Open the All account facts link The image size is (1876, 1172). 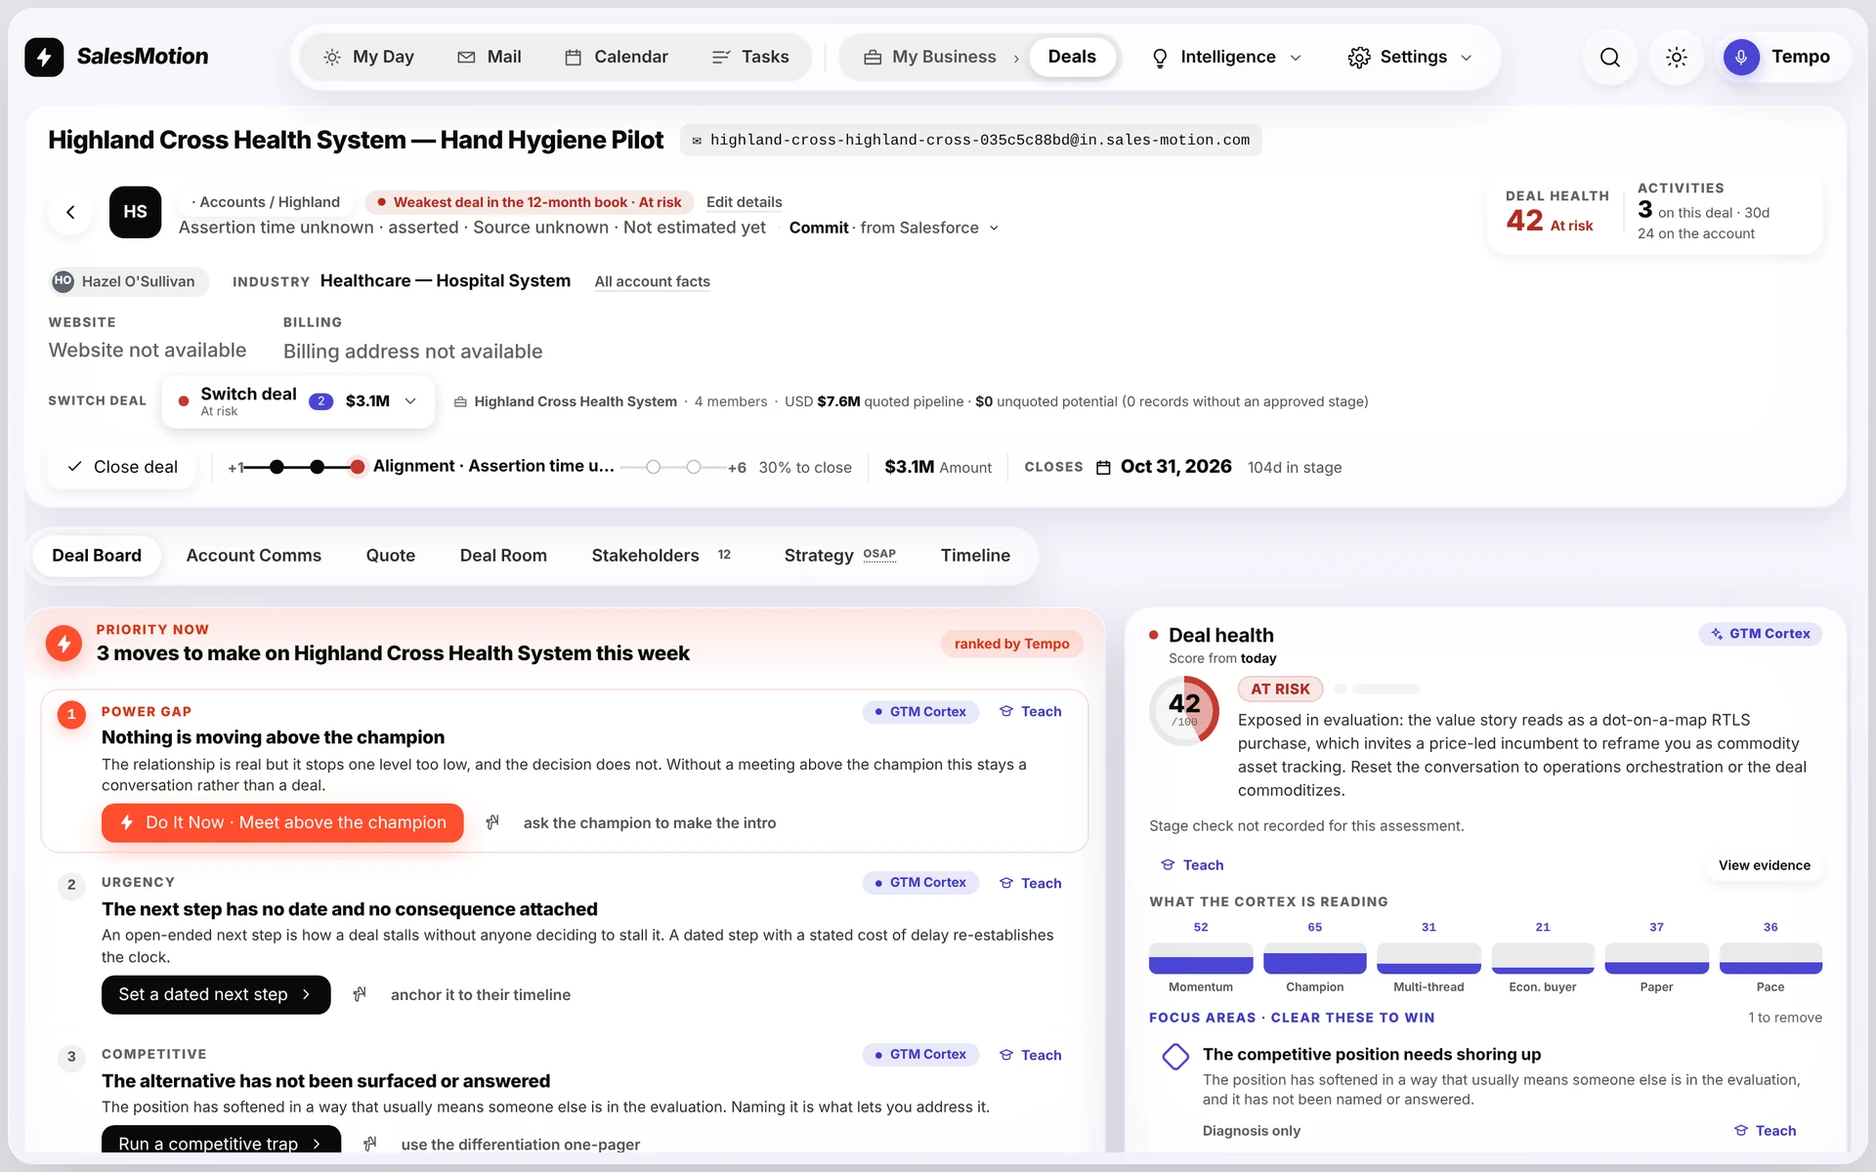653,281
